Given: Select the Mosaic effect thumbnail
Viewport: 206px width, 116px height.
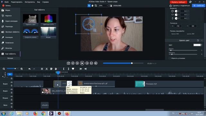Looking at the screenshot, I should pyautogui.click(x=48, y=33).
